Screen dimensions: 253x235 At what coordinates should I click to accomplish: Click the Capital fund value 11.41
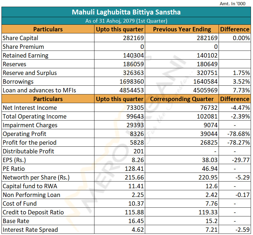pos(136,186)
